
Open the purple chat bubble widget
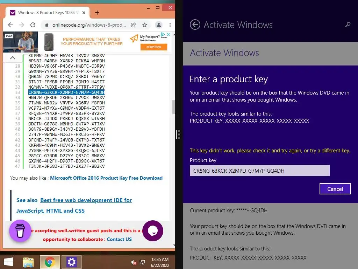pos(153,231)
